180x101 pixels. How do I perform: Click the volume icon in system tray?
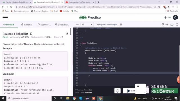[x=159, y=98]
